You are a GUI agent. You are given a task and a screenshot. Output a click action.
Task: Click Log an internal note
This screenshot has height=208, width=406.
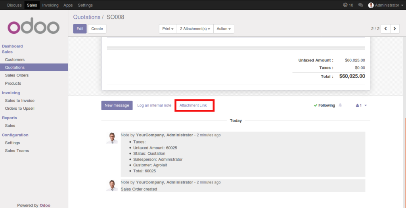coord(154,105)
